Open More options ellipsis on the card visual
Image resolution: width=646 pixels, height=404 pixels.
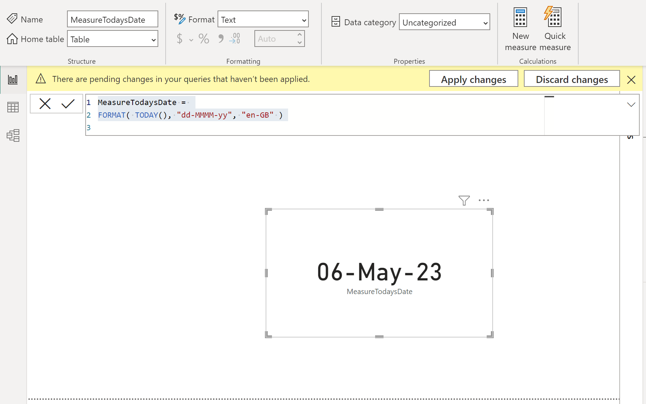tap(484, 200)
